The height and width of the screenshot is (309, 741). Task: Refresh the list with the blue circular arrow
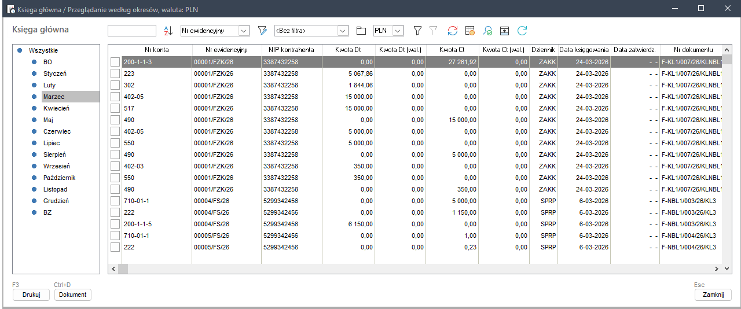tap(522, 31)
